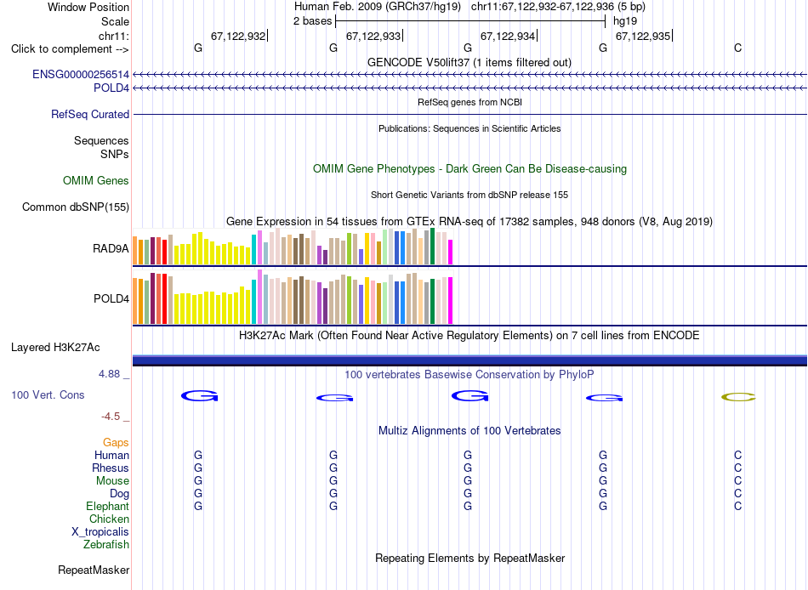The image size is (808, 590).
Task: Open the 100 Vert. Cons track label
Action: [48, 394]
